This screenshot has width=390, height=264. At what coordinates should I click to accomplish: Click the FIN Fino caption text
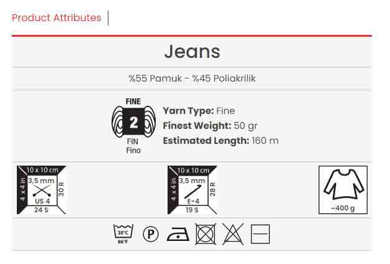click(133, 146)
